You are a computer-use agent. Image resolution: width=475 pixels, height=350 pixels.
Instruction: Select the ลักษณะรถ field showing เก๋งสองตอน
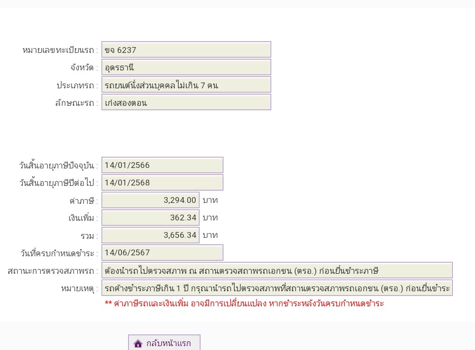(186, 102)
